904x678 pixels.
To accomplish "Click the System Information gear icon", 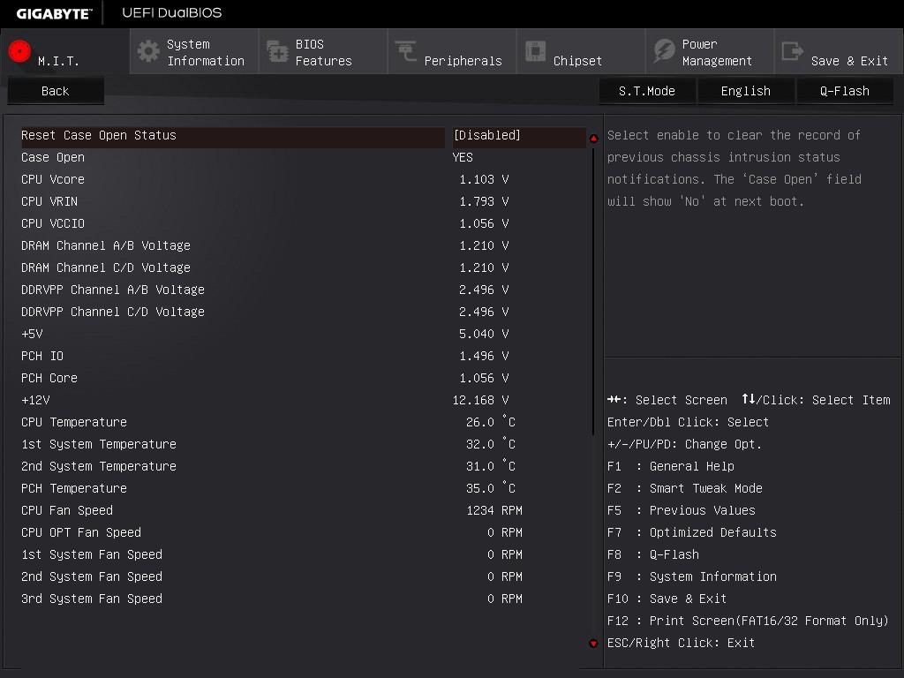I will [148, 51].
